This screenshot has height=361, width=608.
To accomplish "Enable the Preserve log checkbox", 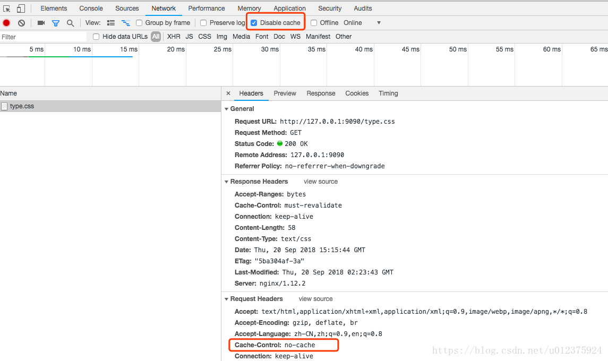I will coord(203,23).
